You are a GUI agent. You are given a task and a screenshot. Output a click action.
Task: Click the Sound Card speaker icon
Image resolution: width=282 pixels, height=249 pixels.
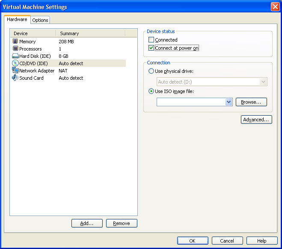[x=15, y=78]
